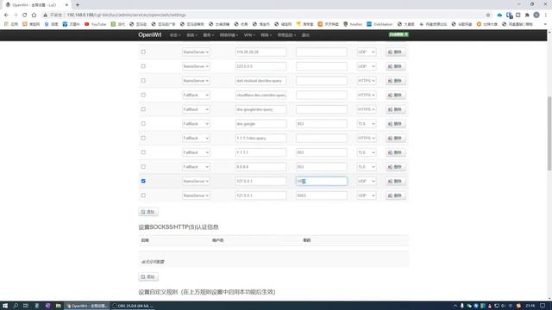Open File Explorer from the taskbar
The width and height of the screenshot is (552, 310).
coord(58,306)
